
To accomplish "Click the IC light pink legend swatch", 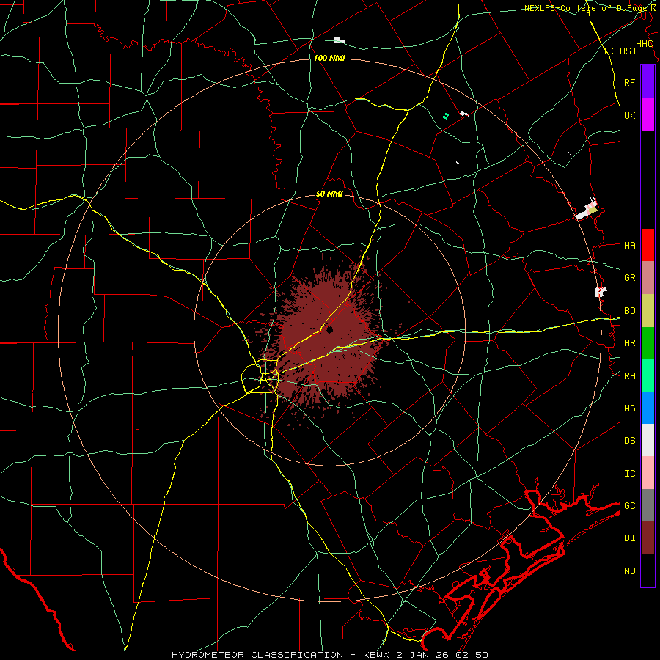I will [x=648, y=473].
